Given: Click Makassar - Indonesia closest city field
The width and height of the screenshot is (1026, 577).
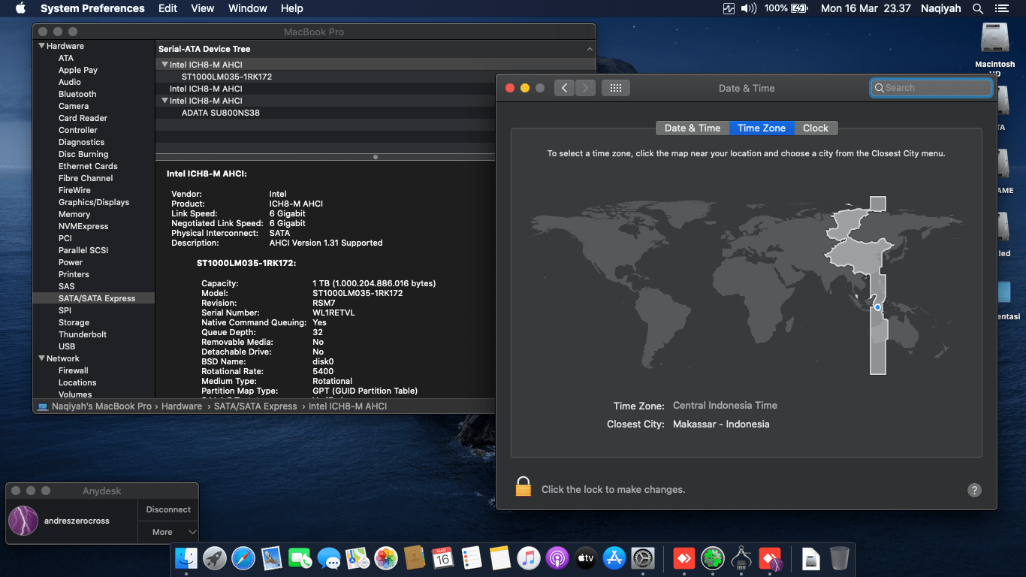Looking at the screenshot, I should click(x=721, y=424).
